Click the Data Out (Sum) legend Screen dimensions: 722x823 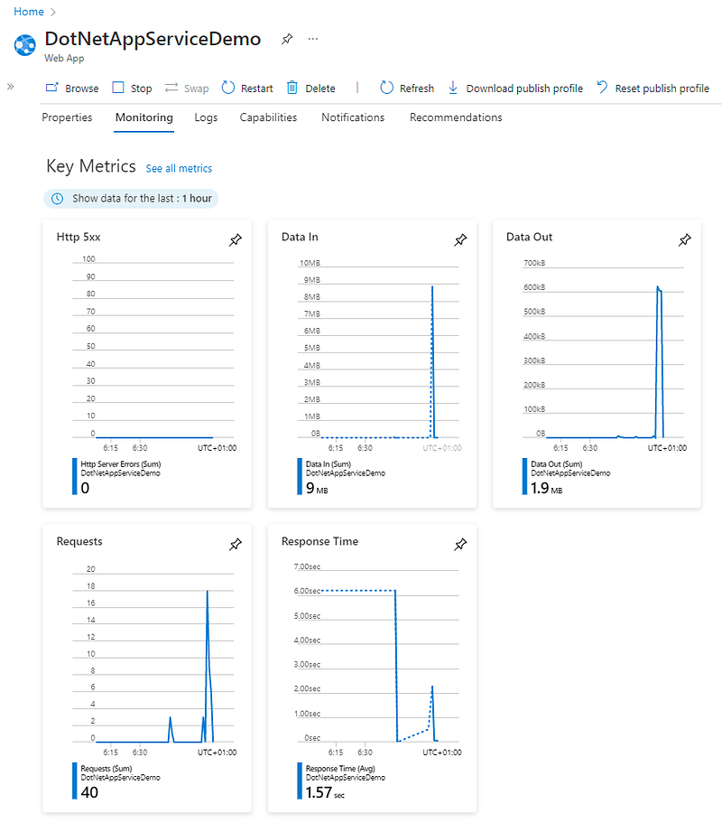556,464
